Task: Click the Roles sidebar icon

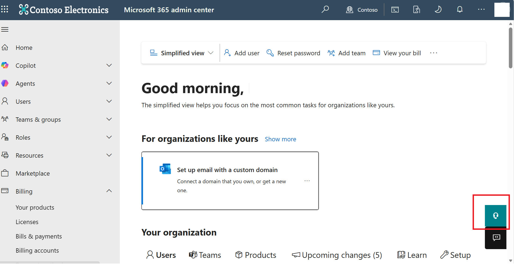Action: [5, 137]
